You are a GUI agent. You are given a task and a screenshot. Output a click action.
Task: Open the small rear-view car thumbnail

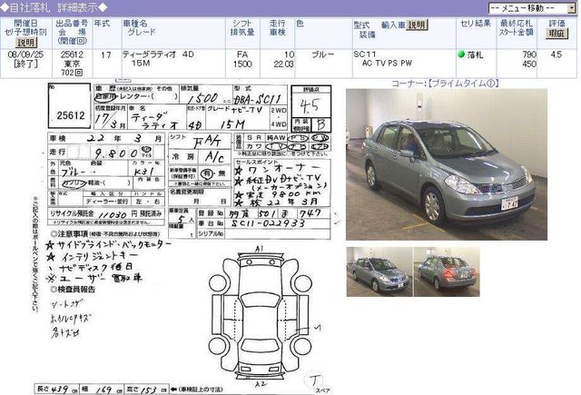tap(447, 272)
